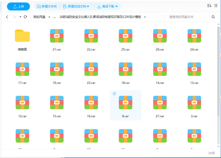This screenshot has height=158, width=221.
Task: Expand the collapsed breadcrumb ellipsis
Action: coord(55,17)
